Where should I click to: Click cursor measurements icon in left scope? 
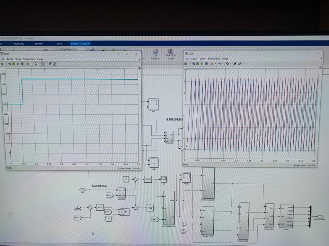[50, 64]
